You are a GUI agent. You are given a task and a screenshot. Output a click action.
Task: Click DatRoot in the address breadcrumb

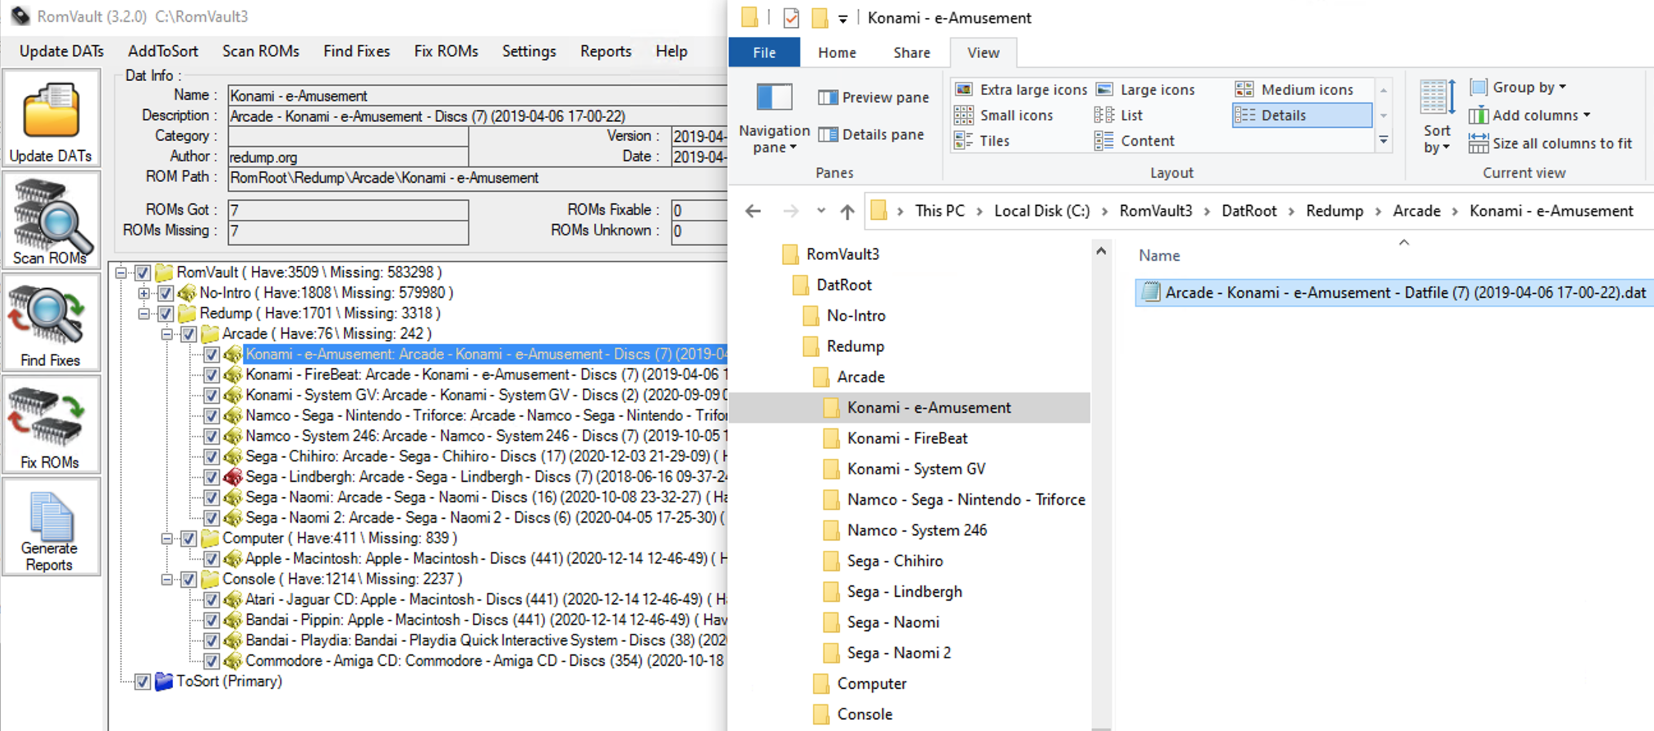point(1249,211)
